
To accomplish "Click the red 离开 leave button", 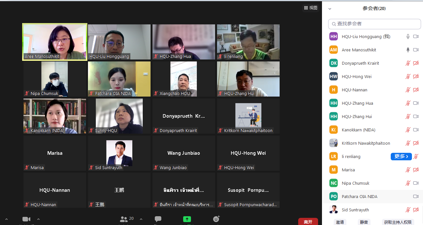I will [308, 222].
